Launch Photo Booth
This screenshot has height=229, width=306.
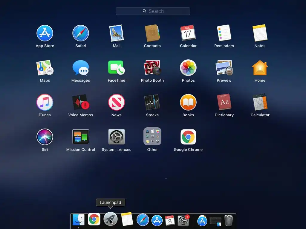click(152, 68)
